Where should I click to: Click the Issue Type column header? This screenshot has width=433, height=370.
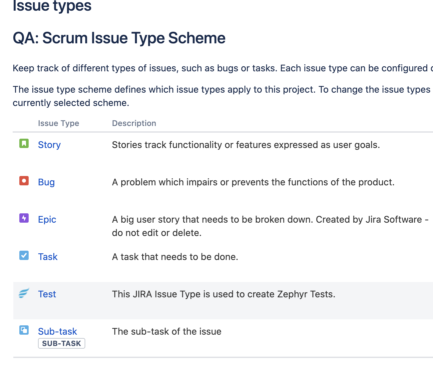pos(59,123)
